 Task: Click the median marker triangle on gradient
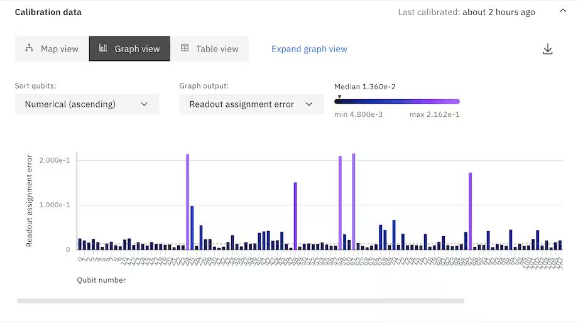(339, 97)
